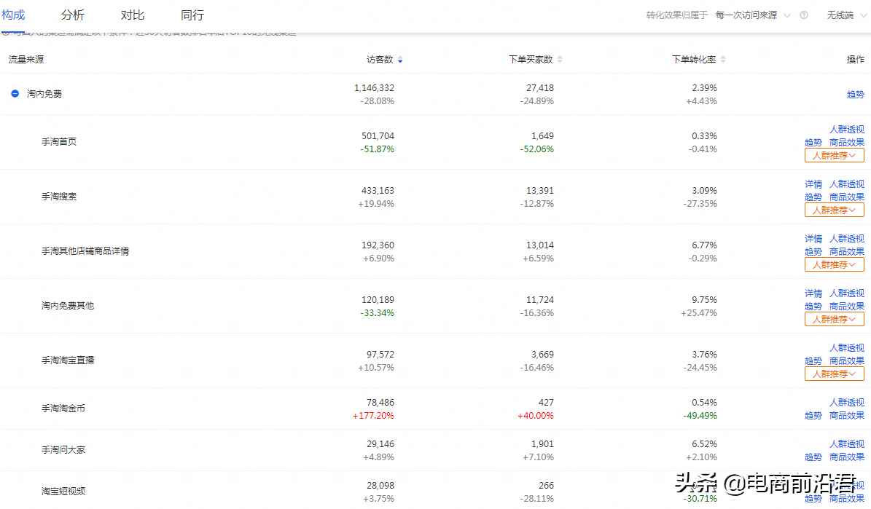This screenshot has width=871, height=509.
Task: Open the 同行 tab
Action: click(x=192, y=15)
